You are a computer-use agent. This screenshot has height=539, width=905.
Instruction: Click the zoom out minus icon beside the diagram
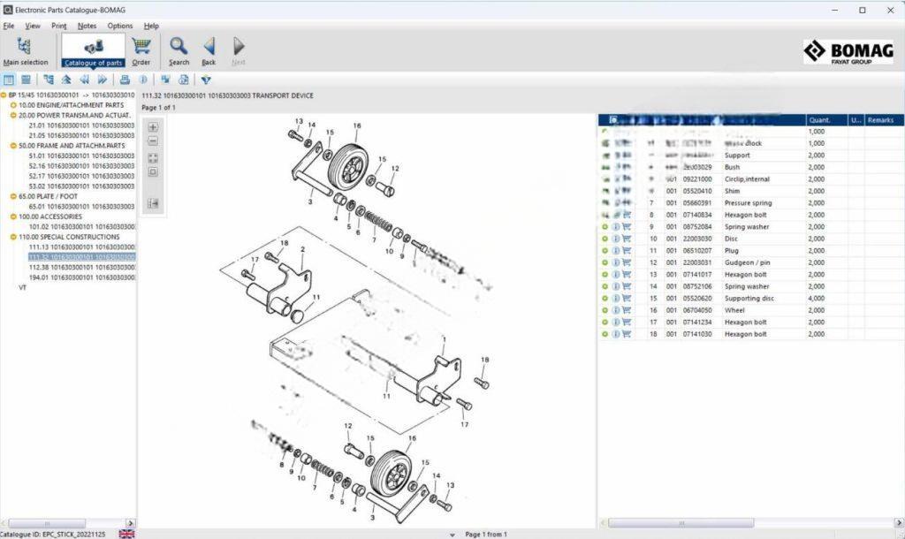click(x=152, y=140)
